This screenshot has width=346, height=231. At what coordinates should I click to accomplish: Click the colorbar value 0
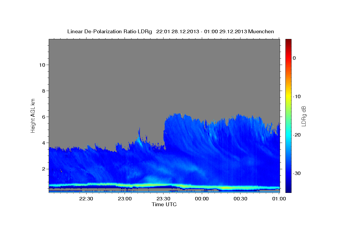(294, 58)
